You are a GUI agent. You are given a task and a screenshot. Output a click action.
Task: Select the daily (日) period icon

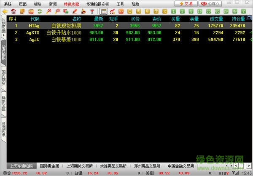(130, 11)
